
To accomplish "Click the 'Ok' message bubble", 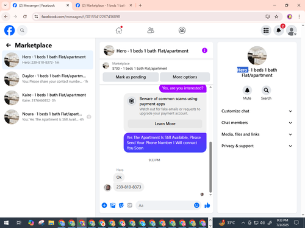I will point(119,177).
